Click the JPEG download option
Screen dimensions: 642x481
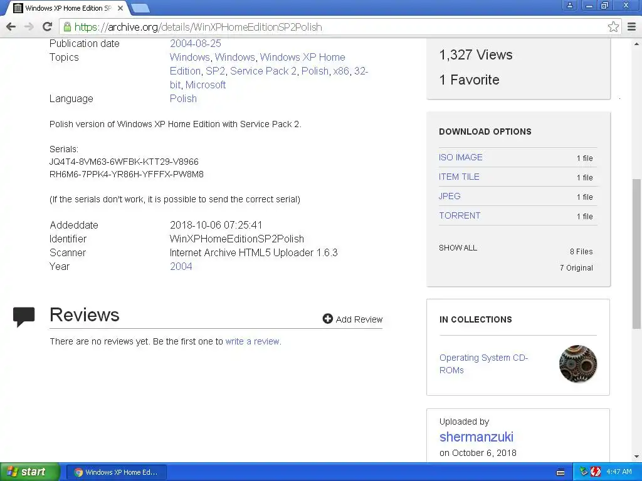tap(450, 196)
